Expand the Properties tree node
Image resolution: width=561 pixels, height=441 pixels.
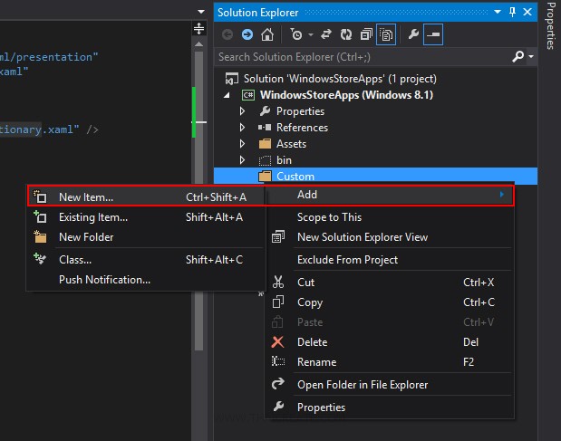(x=242, y=111)
